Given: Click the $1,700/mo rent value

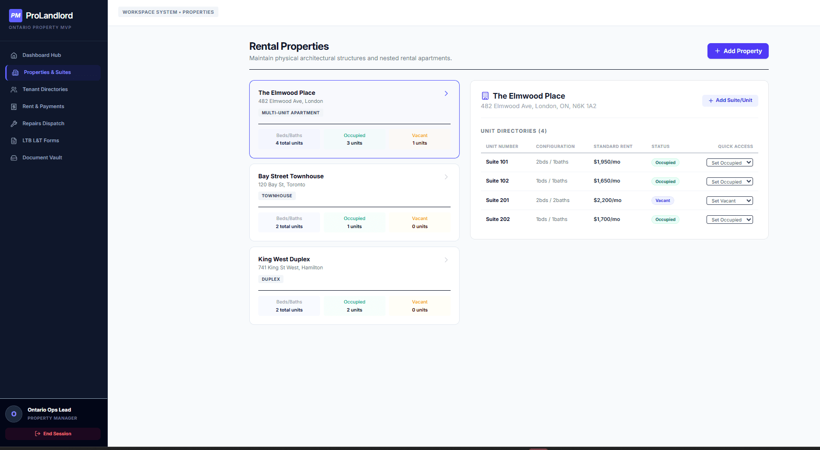Looking at the screenshot, I should coord(607,220).
